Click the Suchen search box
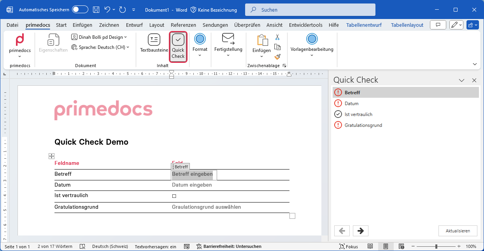Image resolution: width=484 pixels, height=251 pixels. click(x=310, y=10)
